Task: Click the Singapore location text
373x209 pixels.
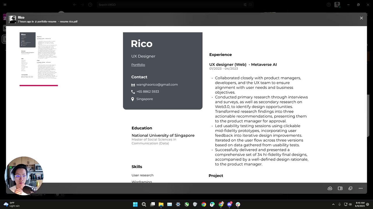Action: pyautogui.click(x=145, y=99)
